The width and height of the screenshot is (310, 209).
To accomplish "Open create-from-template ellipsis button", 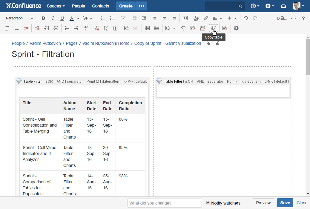I will (141, 6).
